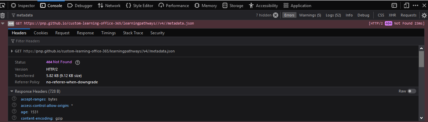Click scrollbar up arrow in headers panel
The width and height of the screenshot is (428, 122).
pos(421,48)
